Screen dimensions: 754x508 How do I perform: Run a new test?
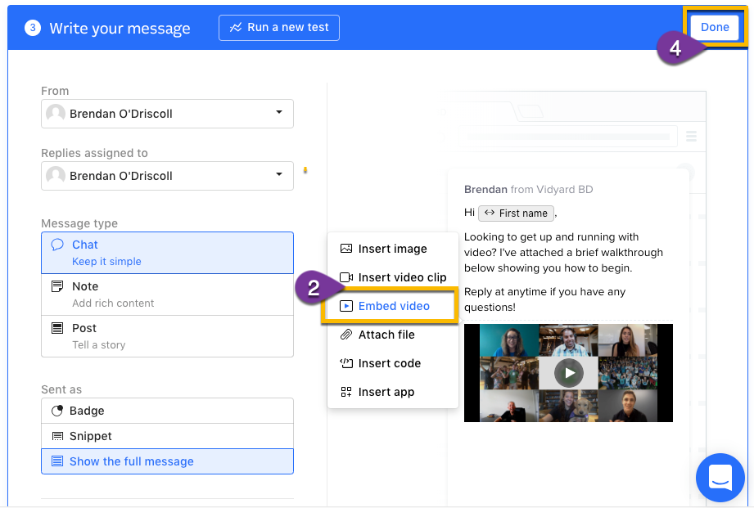pos(278,27)
